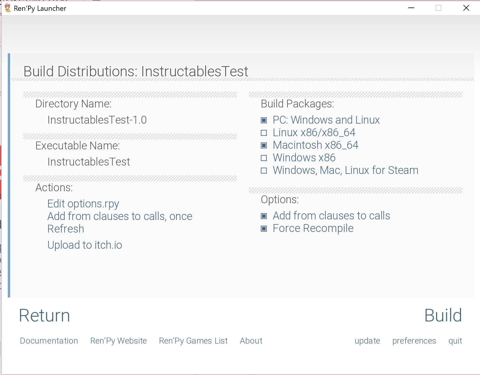Screen dimensions: 480x375
Task: Visit the Ren'Py Website
Action: coord(118,341)
